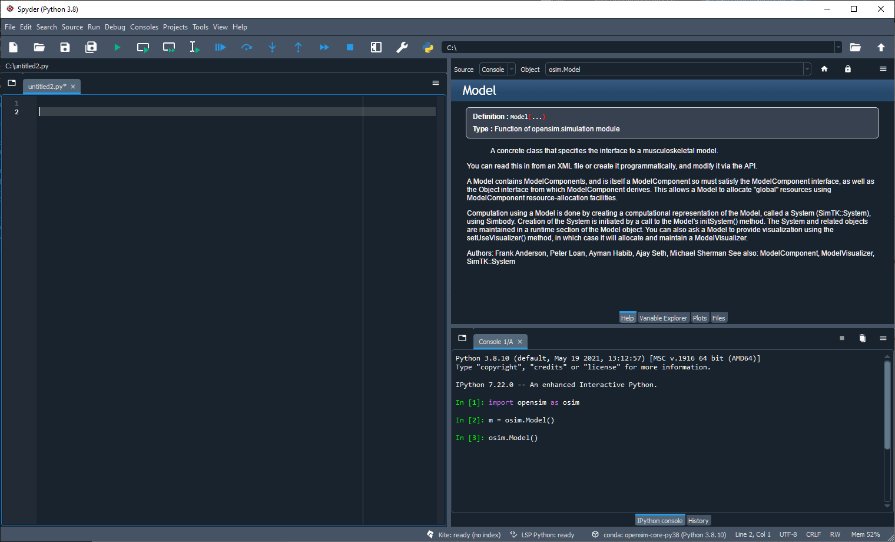The width and height of the screenshot is (895, 542).
Task: Expand the Object combo box arrow
Action: 807,69
